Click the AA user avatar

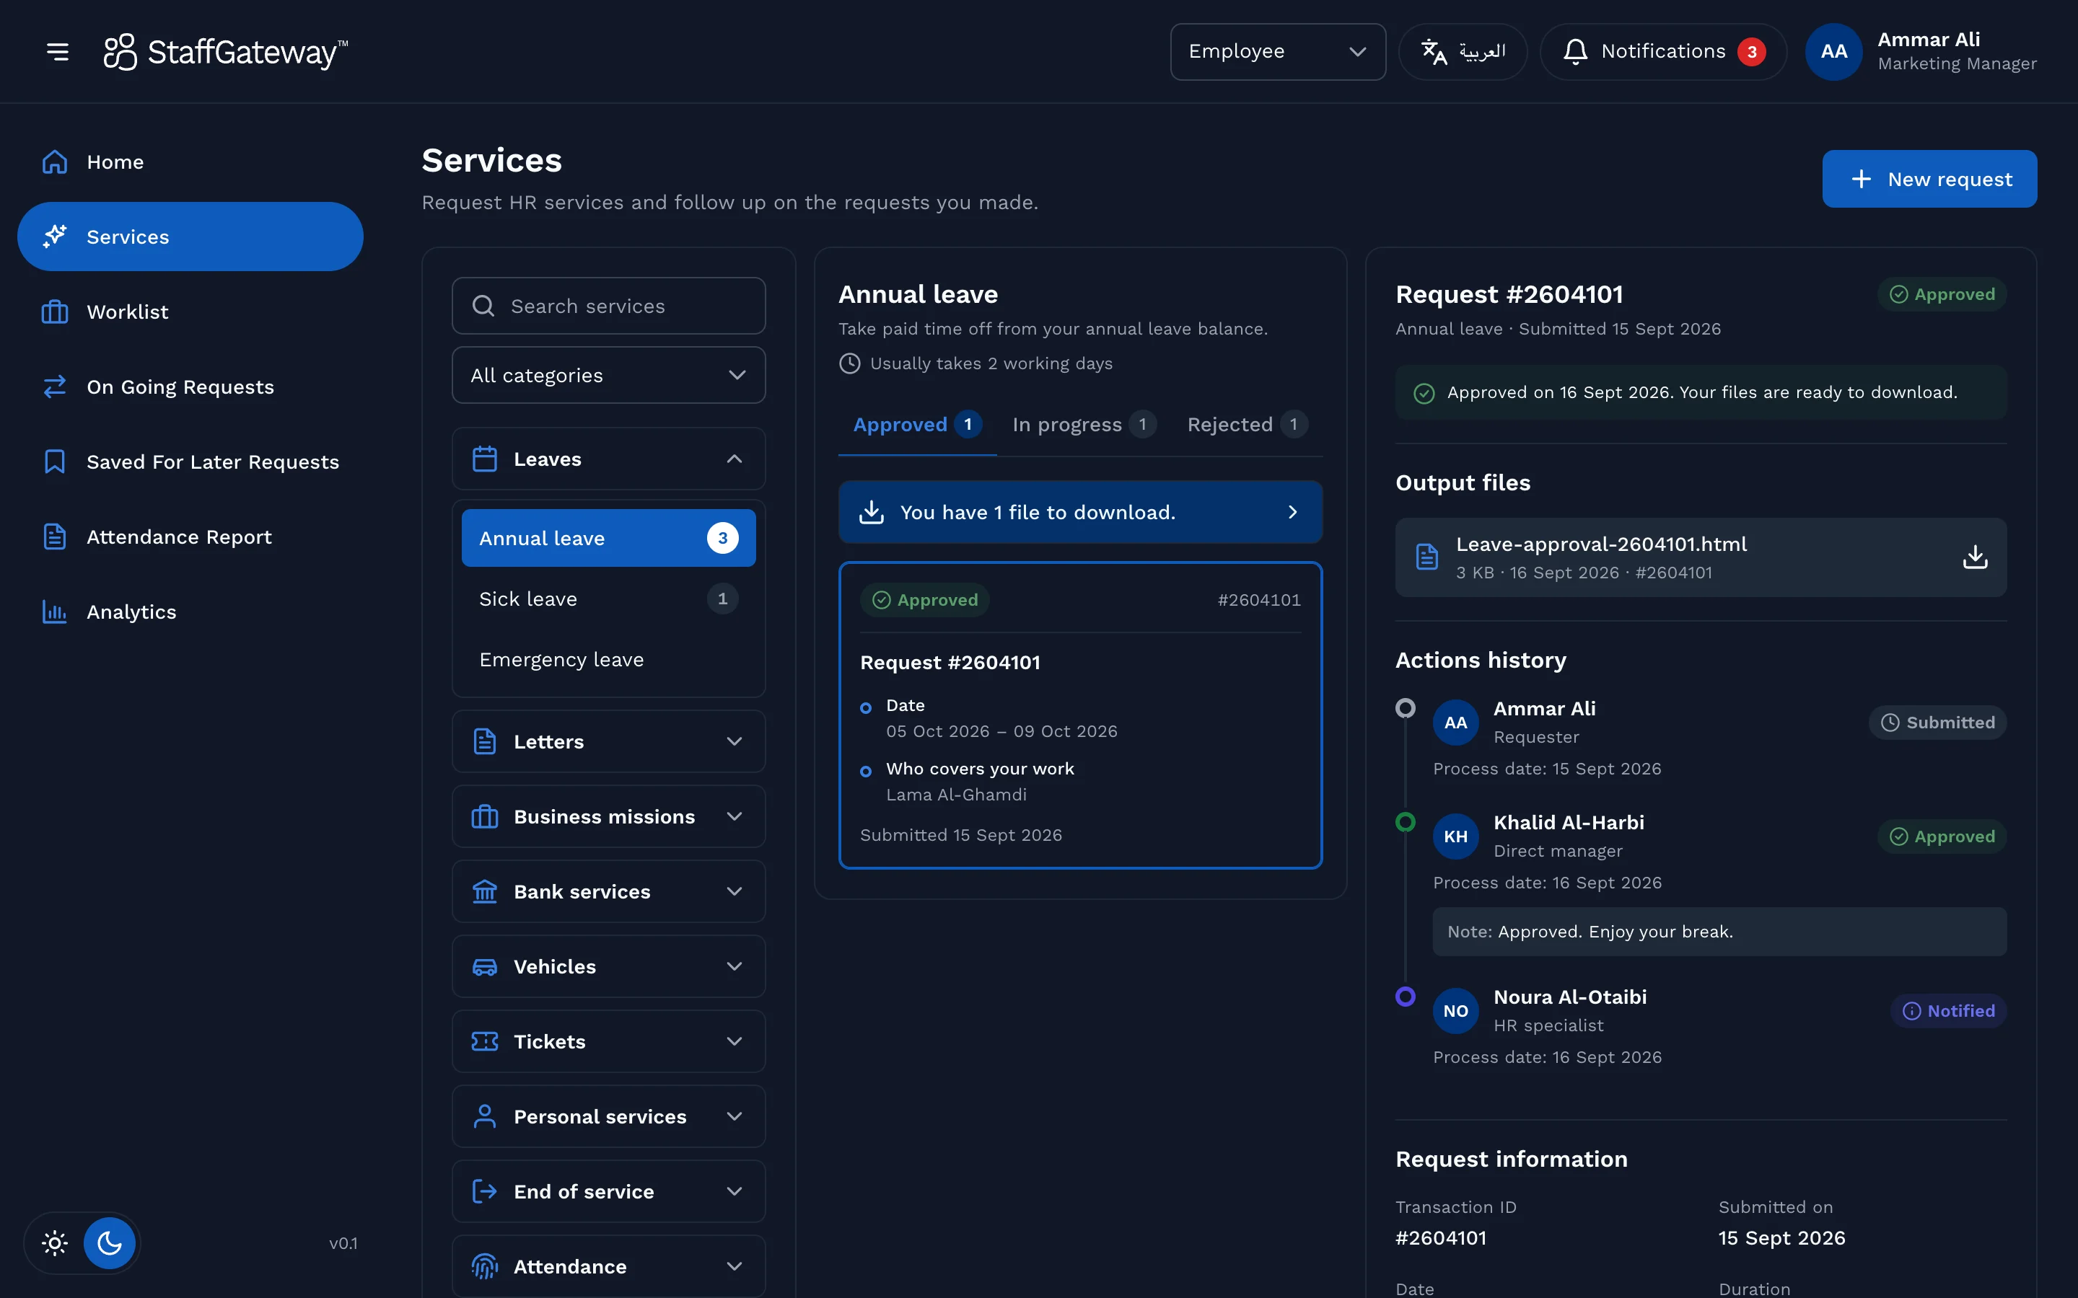tap(1833, 51)
